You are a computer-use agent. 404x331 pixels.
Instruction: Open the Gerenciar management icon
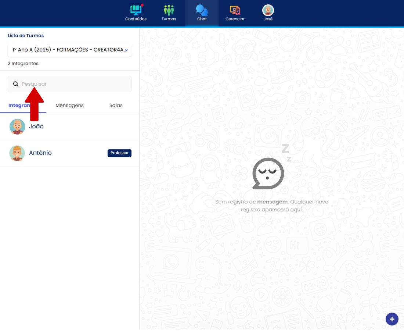pos(235,10)
